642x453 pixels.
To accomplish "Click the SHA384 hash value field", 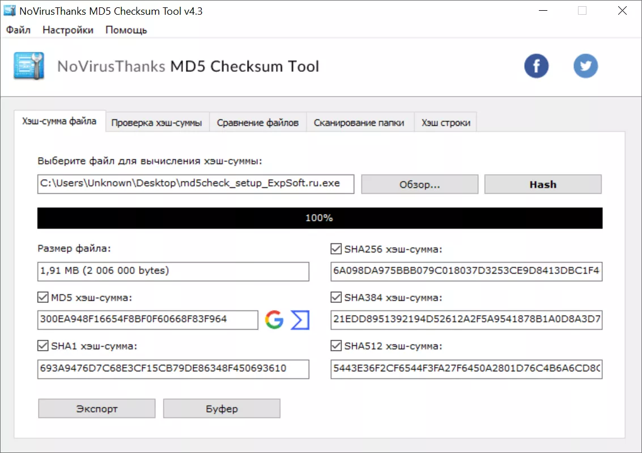I will (466, 319).
